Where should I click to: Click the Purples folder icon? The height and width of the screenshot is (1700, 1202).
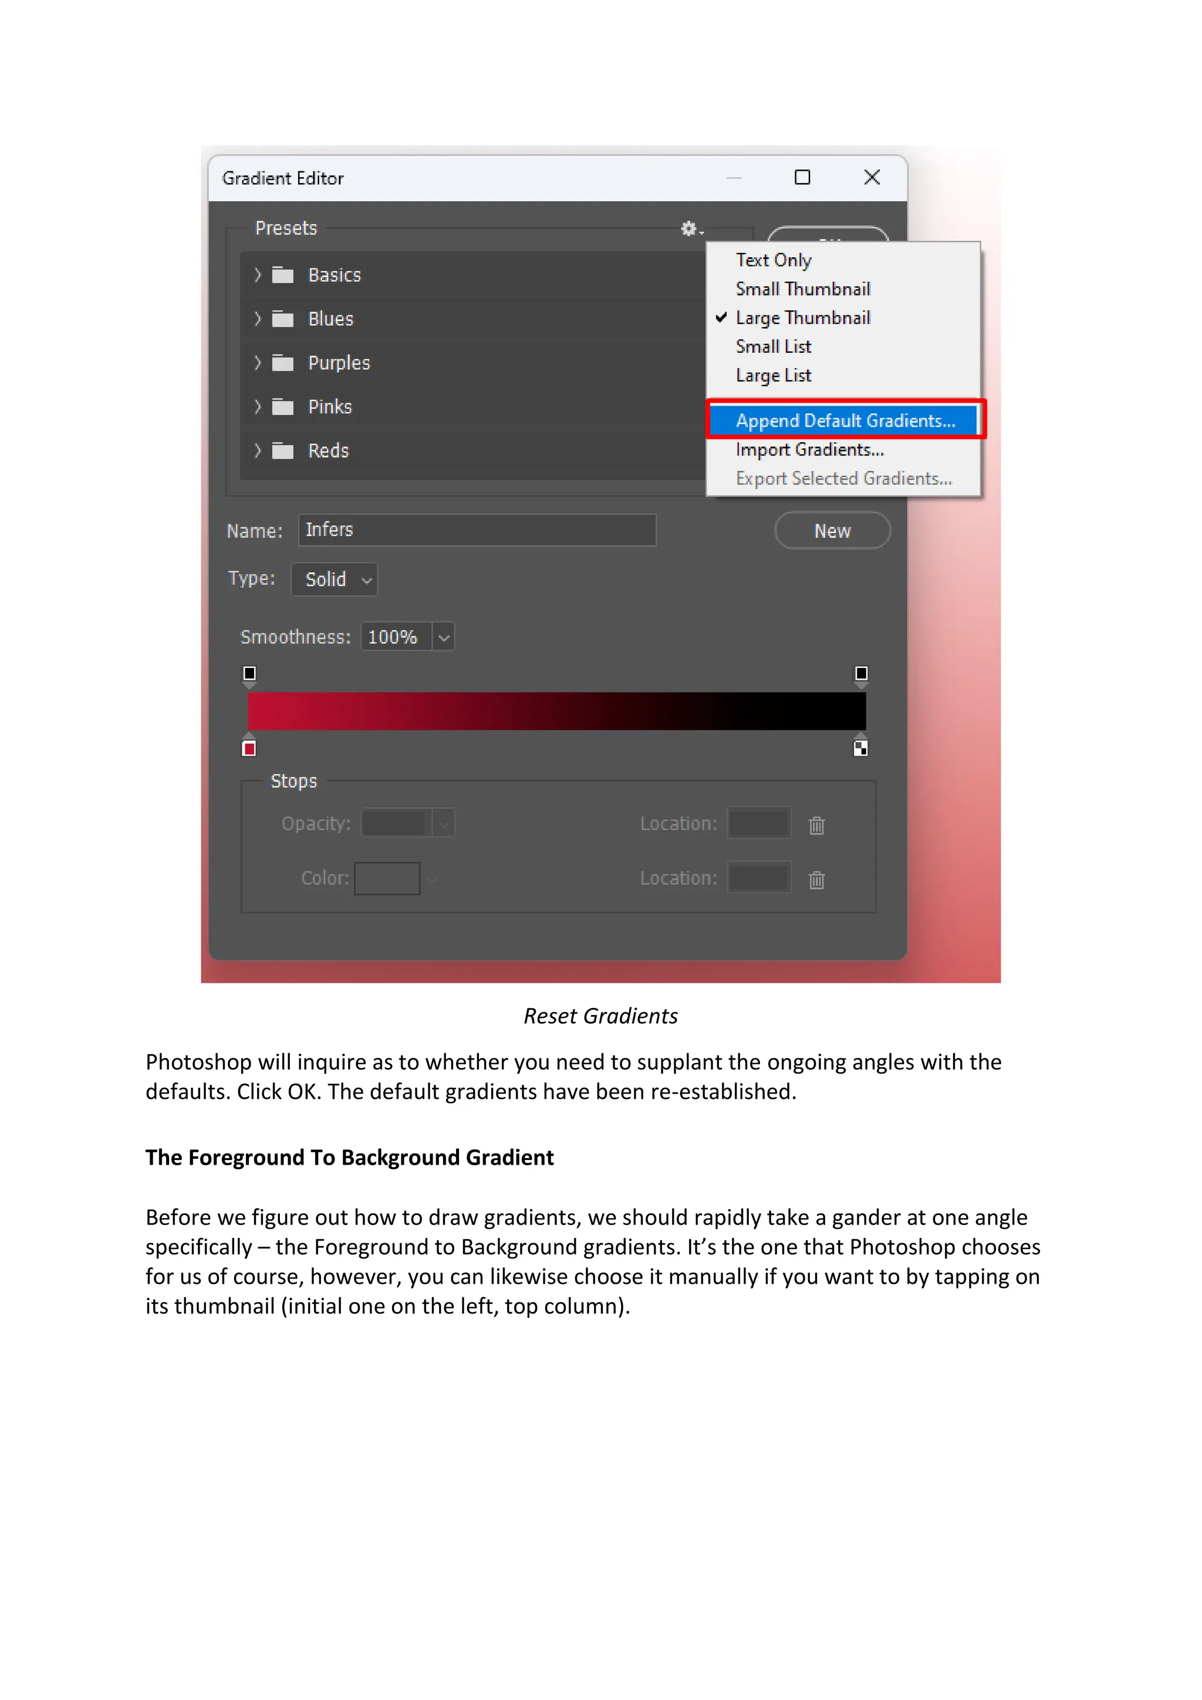point(283,363)
